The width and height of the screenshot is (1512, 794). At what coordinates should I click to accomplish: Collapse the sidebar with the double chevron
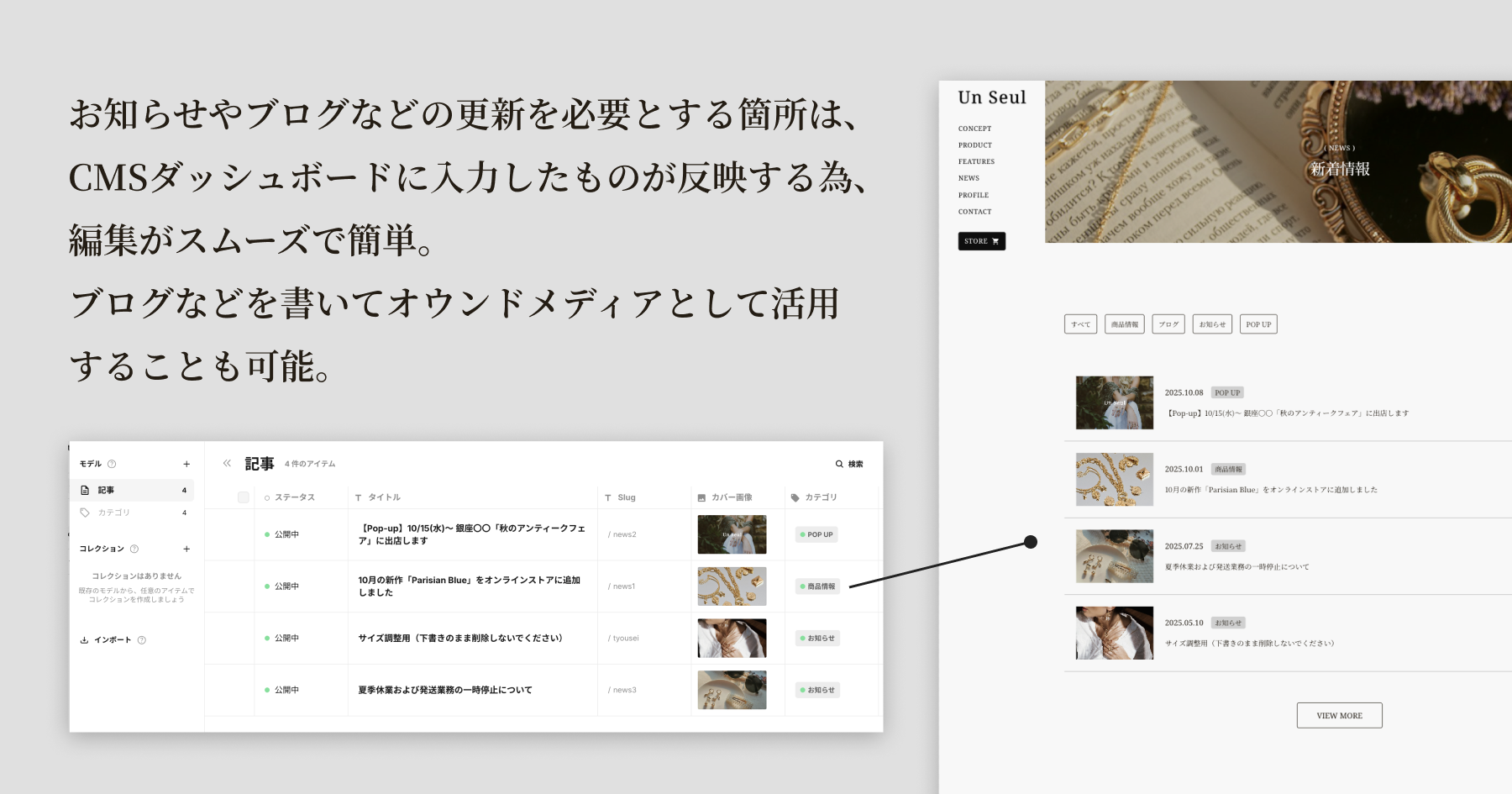[x=227, y=463]
